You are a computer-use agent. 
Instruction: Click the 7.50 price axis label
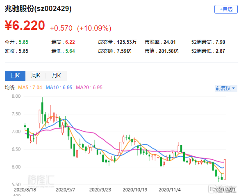click(16, 114)
